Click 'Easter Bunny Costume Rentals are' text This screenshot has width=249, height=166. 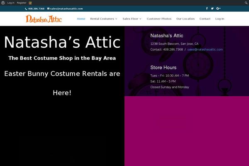point(62,74)
